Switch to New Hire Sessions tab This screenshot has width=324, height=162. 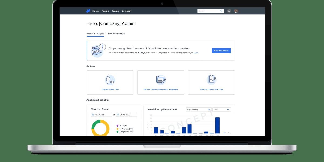point(116,34)
